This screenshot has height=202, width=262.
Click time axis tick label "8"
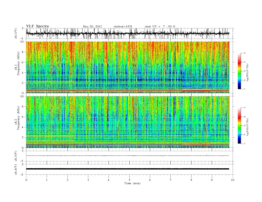(191, 180)
